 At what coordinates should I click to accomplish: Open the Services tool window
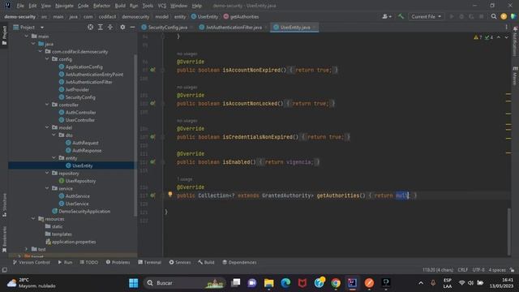[180, 262]
